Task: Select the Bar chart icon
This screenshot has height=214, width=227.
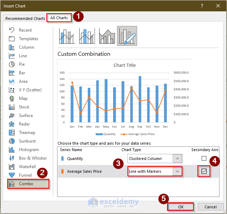Action: click(12, 73)
